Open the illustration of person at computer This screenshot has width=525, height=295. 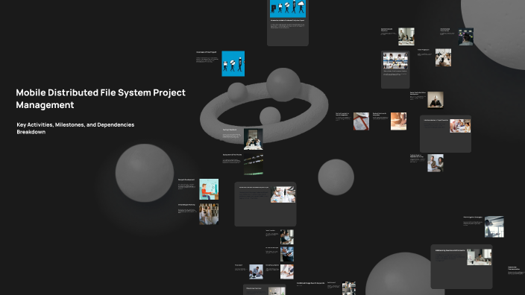(x=209, y=189)
